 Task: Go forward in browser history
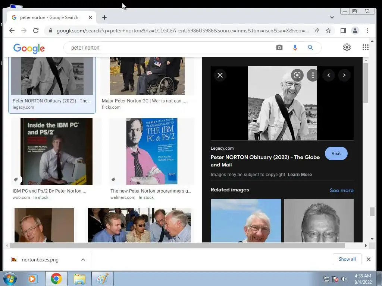[24, 31]
